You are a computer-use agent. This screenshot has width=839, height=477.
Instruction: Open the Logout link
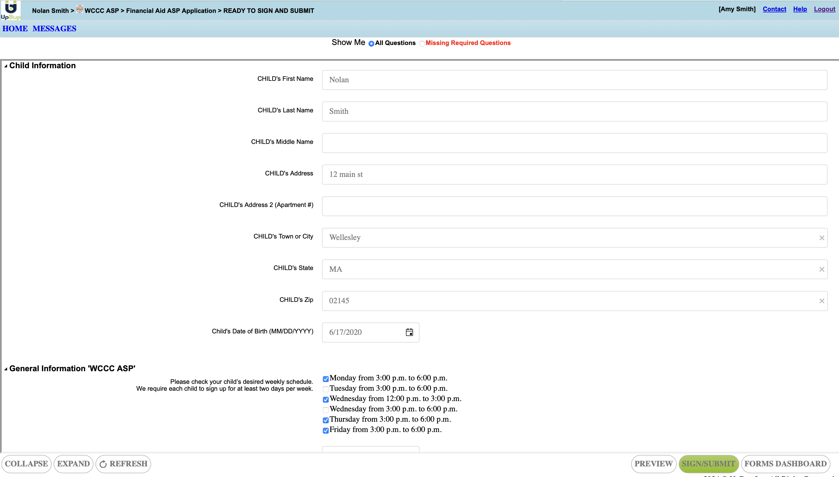[824, 9]
